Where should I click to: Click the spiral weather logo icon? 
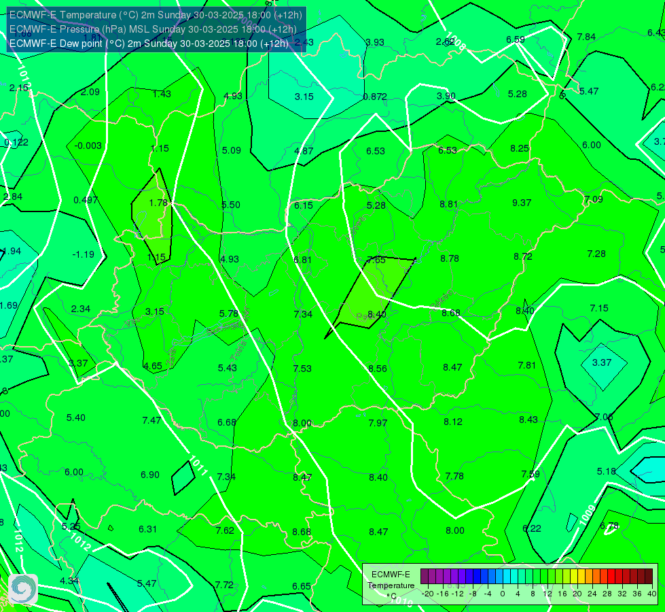[x=23, y=589]
